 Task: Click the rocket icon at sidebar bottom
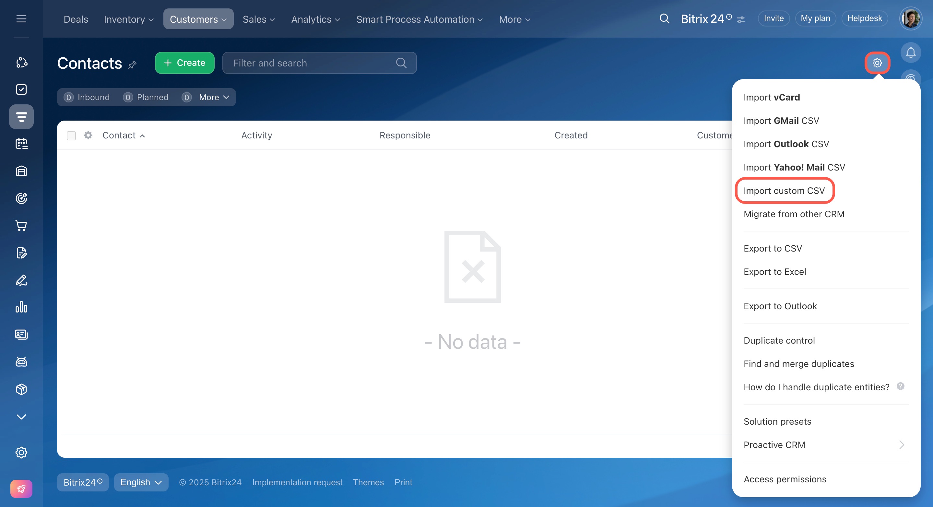coord(21,489)
